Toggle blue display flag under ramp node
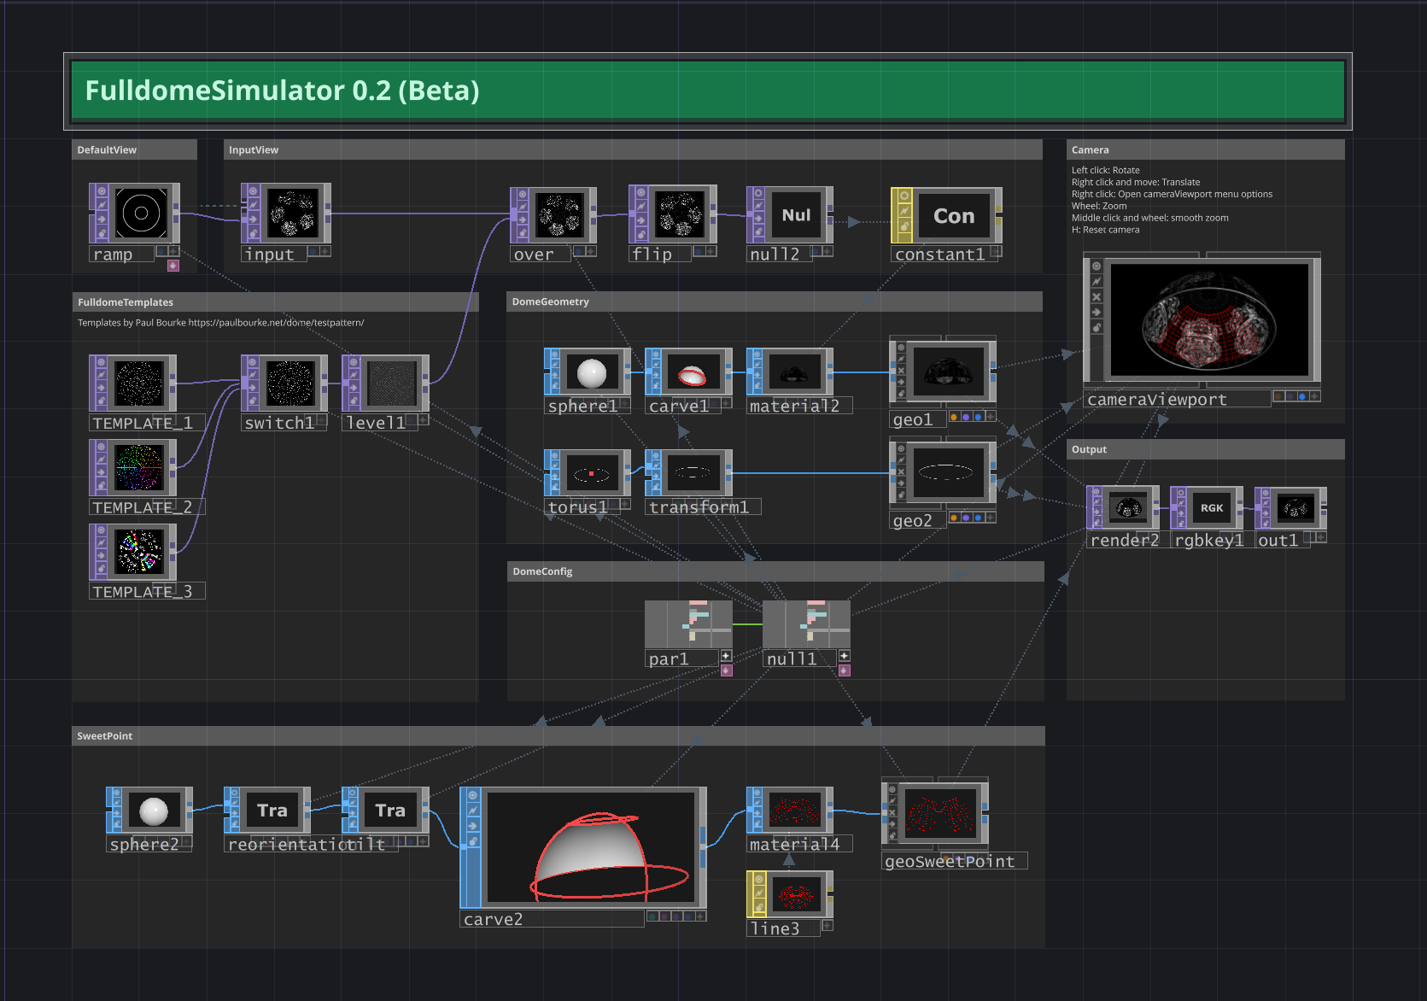The width and height of the screenshot is (1427, 1001). 161,251
